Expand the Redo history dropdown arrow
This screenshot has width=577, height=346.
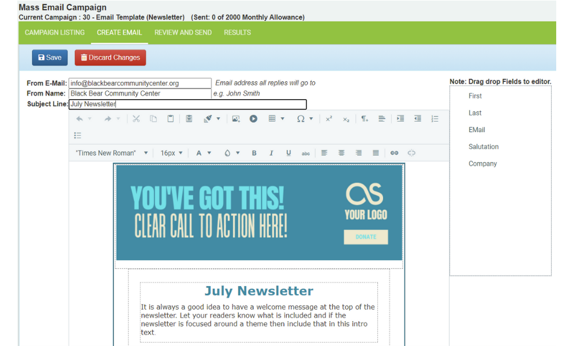pos(118,119)
